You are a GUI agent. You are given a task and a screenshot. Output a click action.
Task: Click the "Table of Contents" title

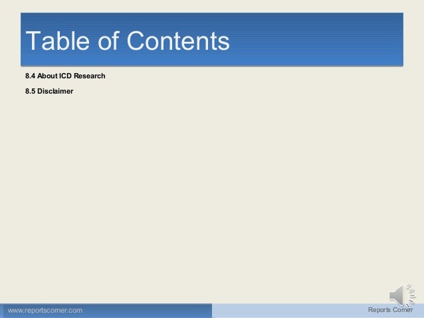pos(128,40)
